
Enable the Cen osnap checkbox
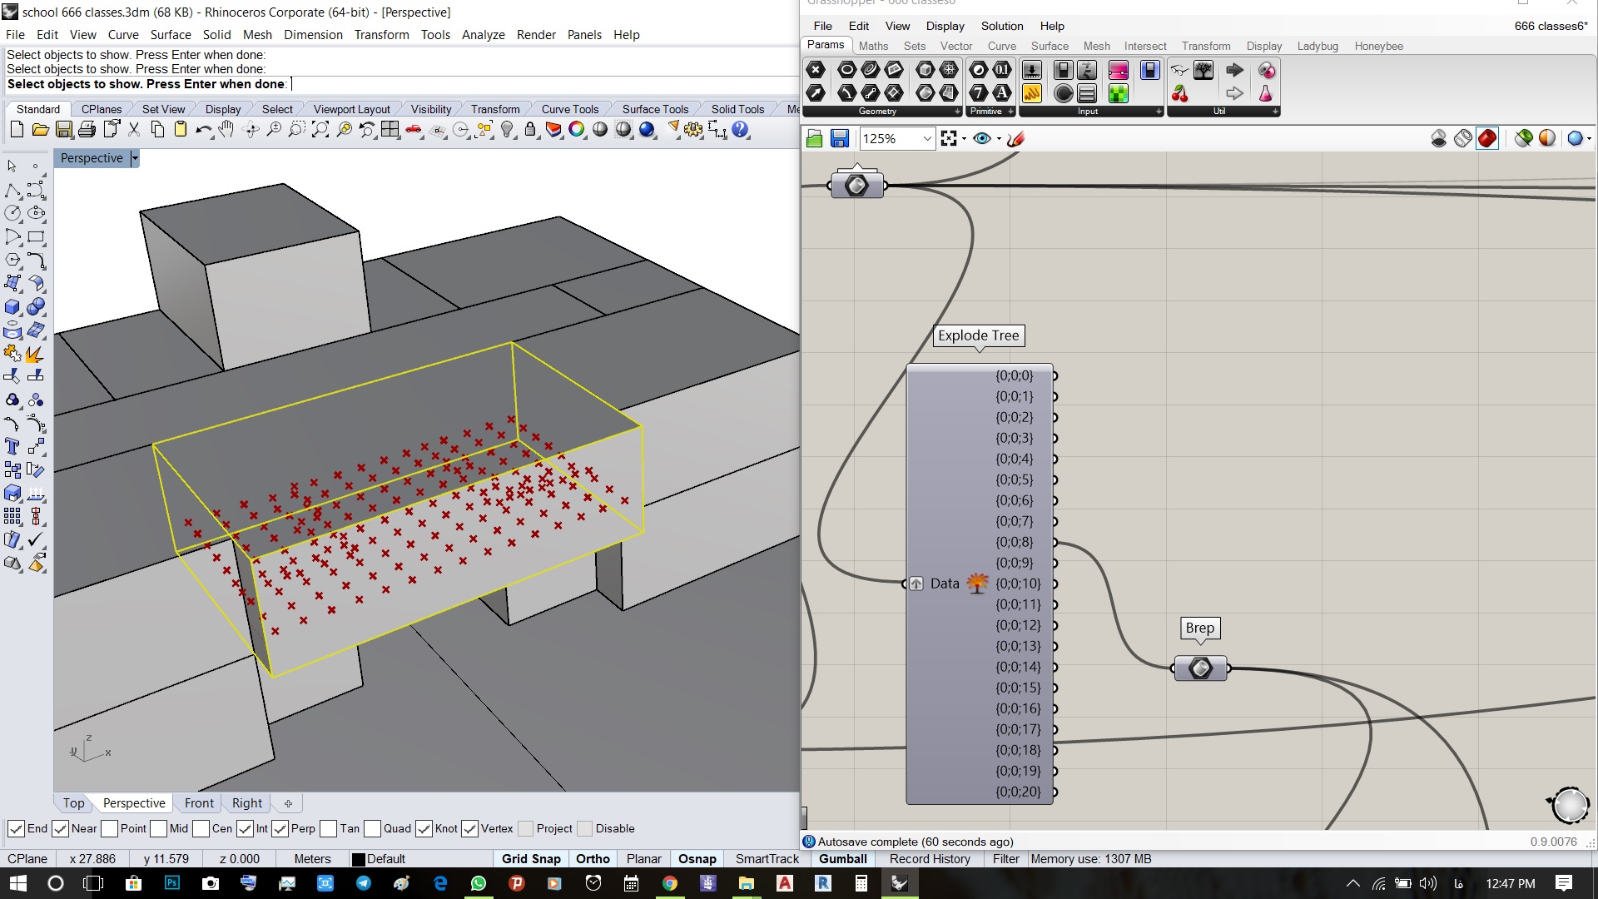pos(201,829)
